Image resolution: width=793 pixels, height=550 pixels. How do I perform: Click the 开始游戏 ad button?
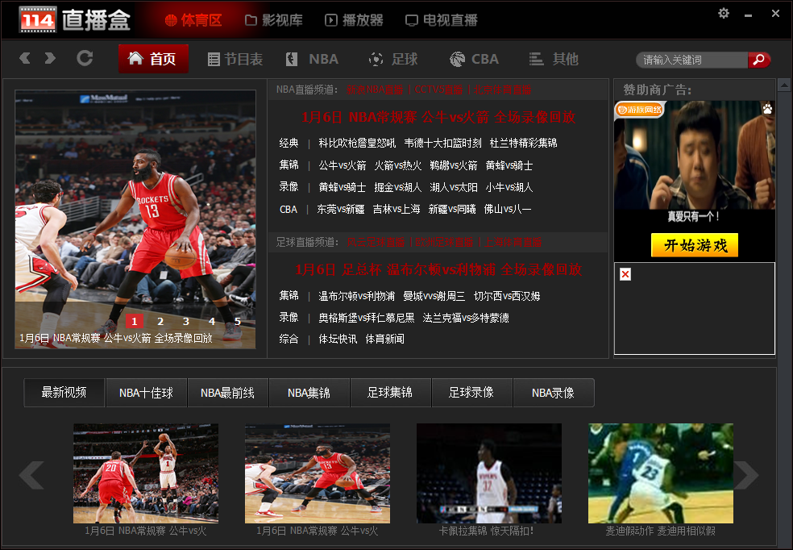(x=695, y=245)
